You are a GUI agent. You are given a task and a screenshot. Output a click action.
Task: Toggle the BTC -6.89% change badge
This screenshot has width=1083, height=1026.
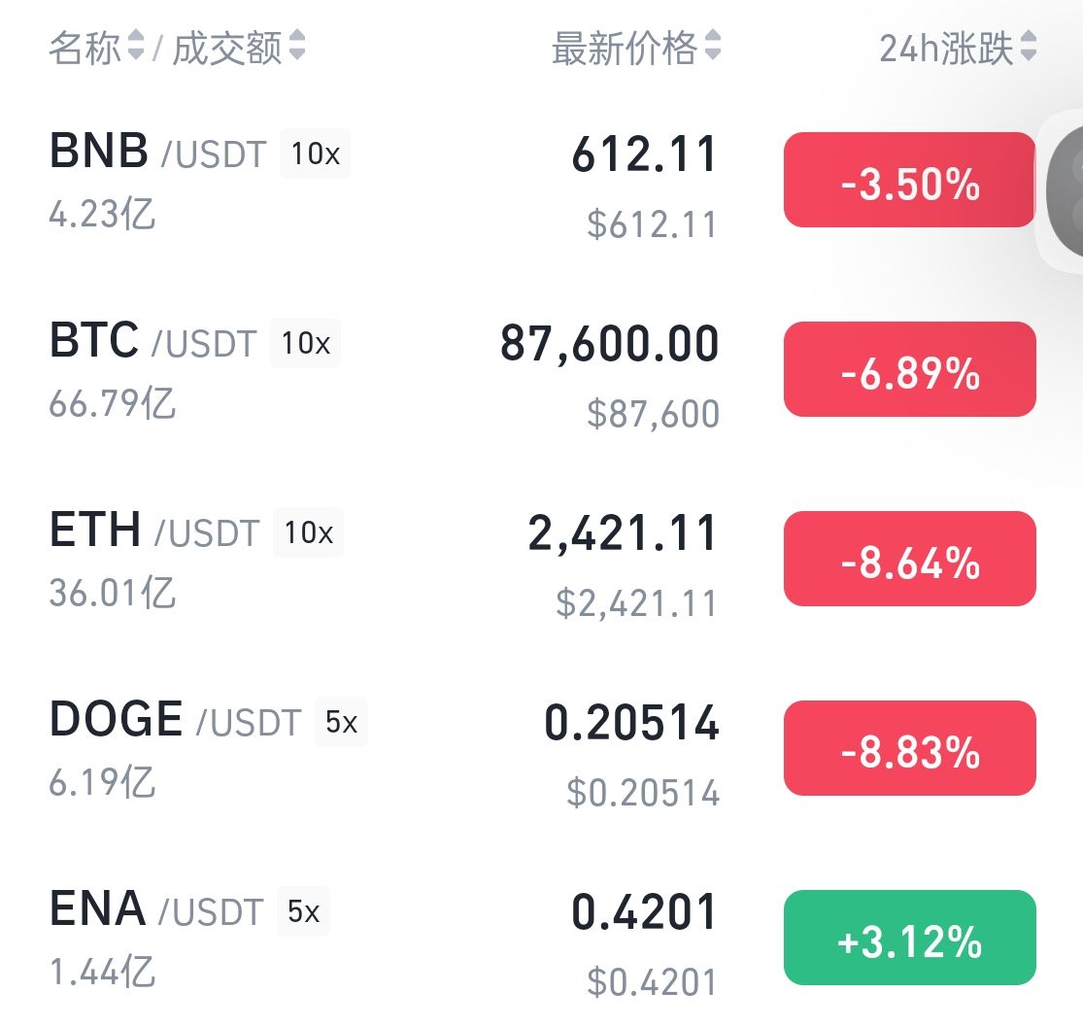pos(910,369)
